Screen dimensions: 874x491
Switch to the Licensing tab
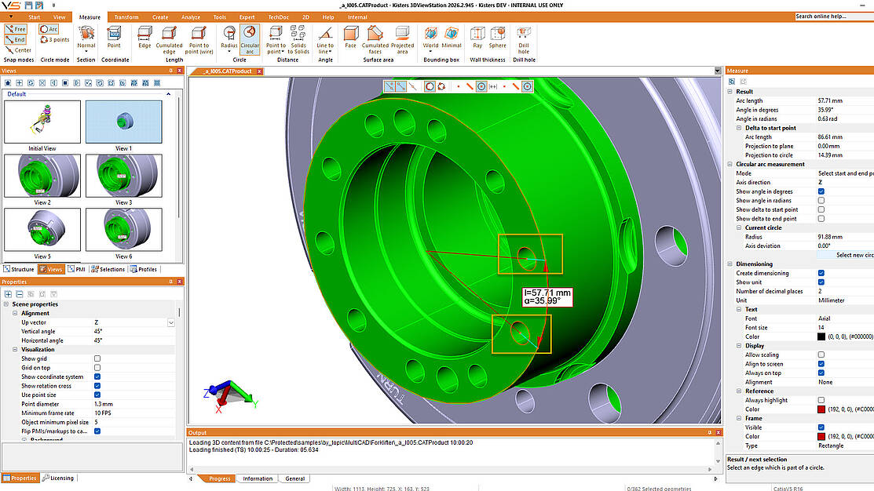click(x=58, y=478)
